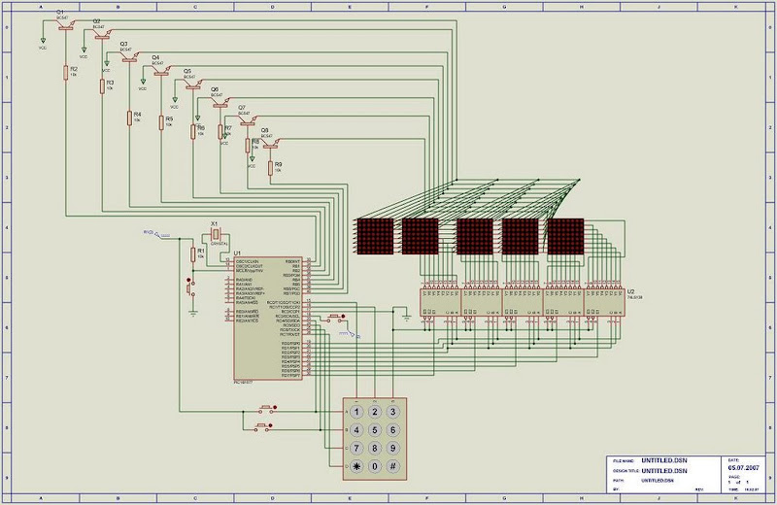Select transistor Q3 symbol
The width and height of the screenshot is (777, 505).
pos(129,57)
